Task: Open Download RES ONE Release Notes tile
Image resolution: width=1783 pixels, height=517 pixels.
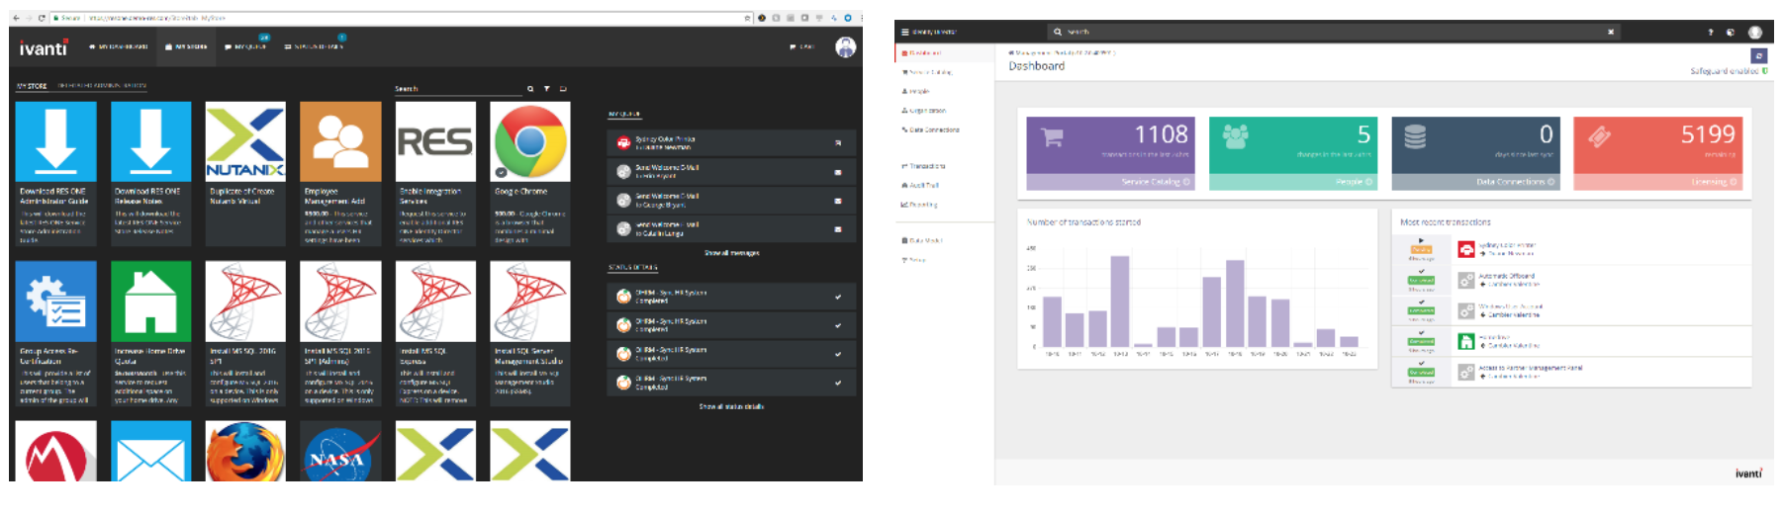Action: [151, 172]
